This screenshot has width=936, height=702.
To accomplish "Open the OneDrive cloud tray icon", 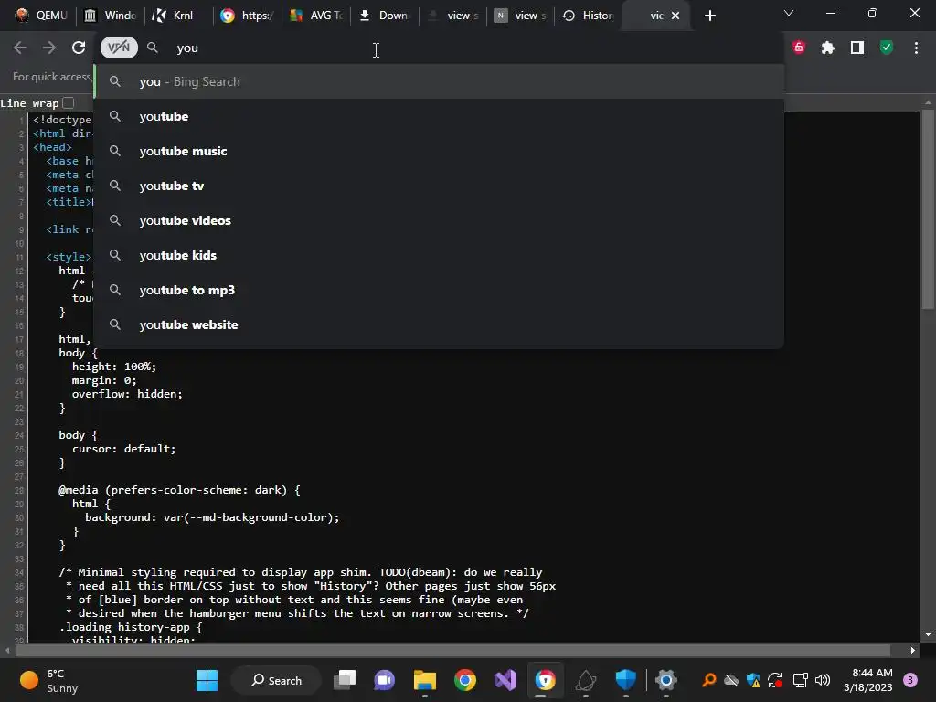I will pyautogui.click(x=731, y=680).
